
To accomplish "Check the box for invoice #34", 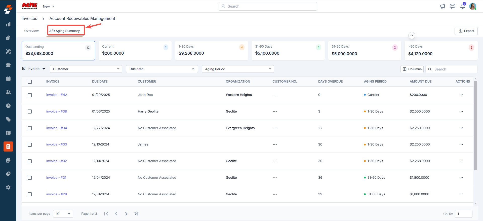I will click(30, 128).
